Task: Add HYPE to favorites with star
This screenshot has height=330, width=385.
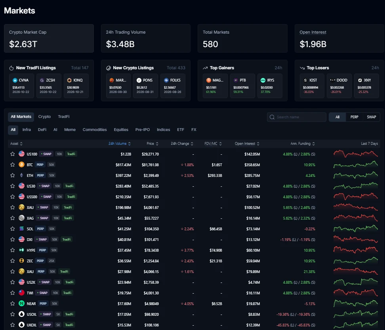Action: click(13, 250)
